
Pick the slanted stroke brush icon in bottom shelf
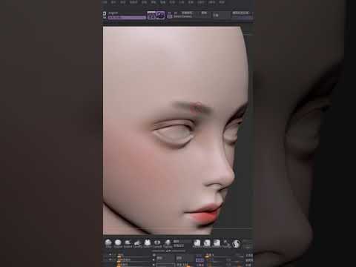138,243
